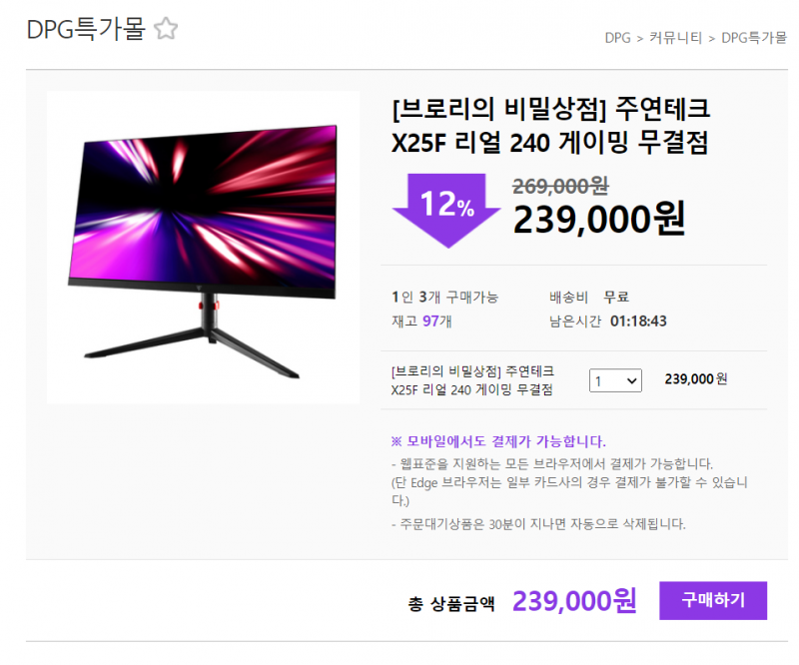Viewport: 799px width, 665px height.
Task: Click the 배송비 무료 shipping label
Action: pos(589,297)
